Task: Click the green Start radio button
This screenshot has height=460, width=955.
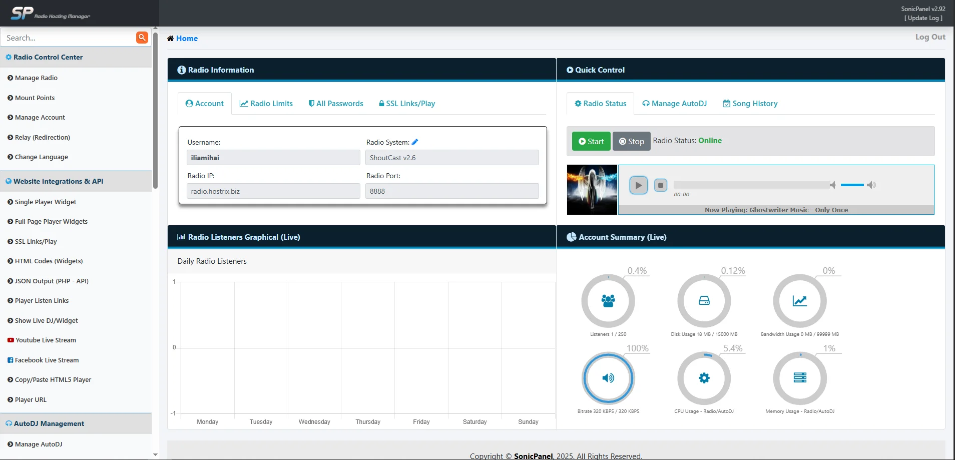Action: click(591, 142)
